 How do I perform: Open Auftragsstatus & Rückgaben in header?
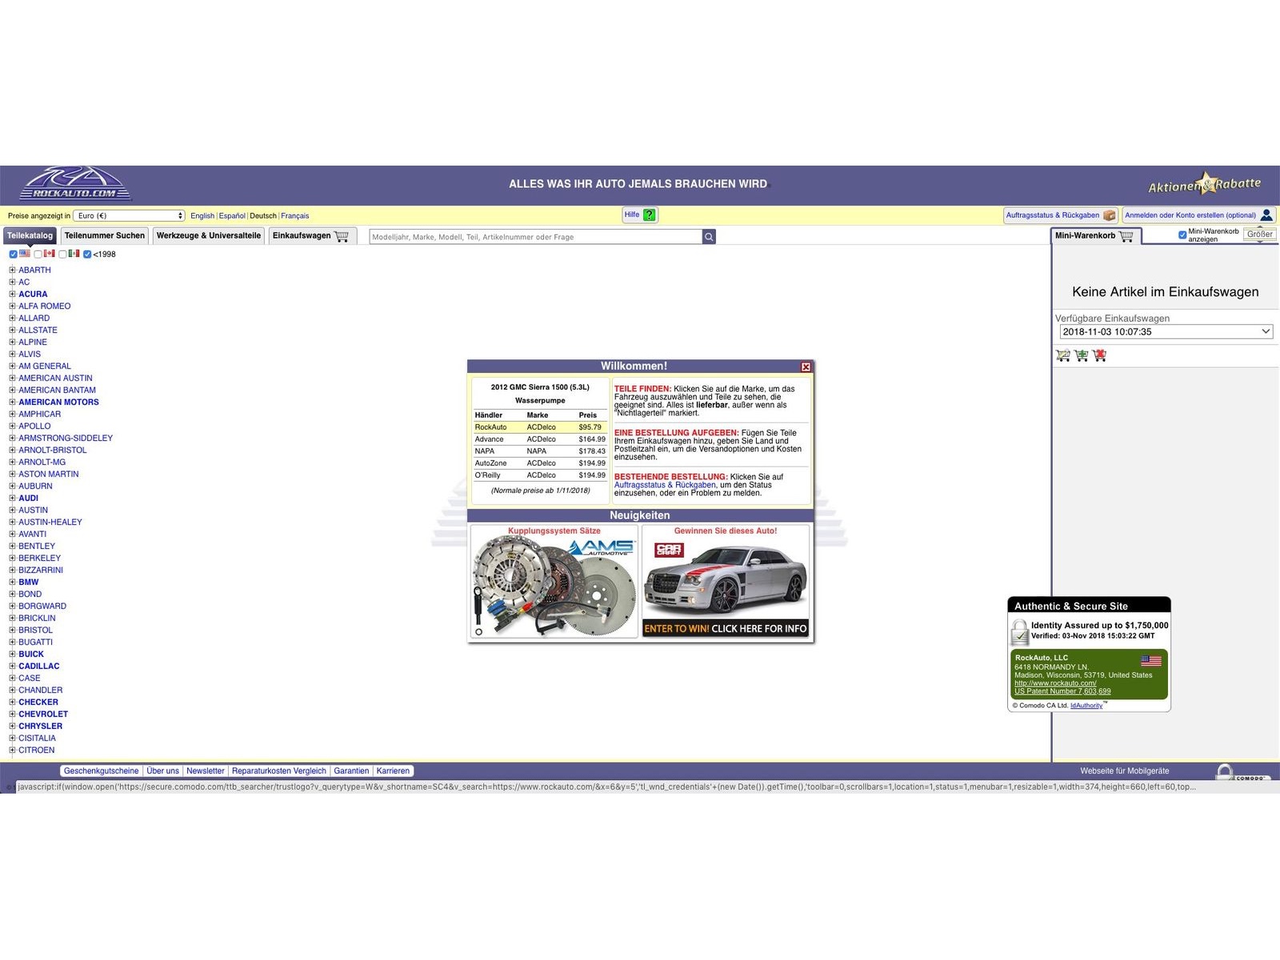pos(1053,215)
